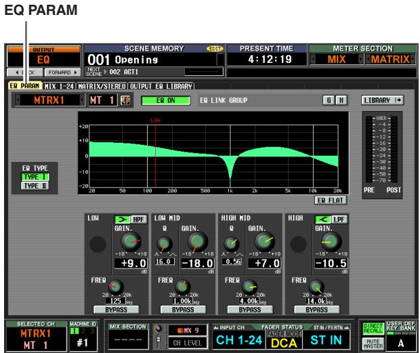
Task: Click the FORWARD navigation button
Action: [62, 72]
